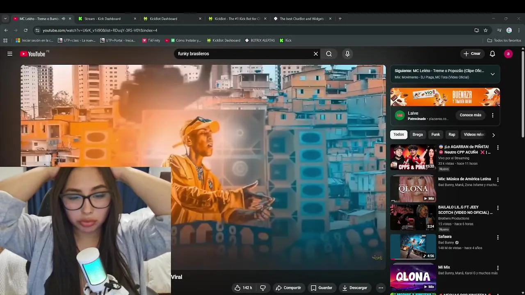Viewport: 525px width, 295px height.
Task: Start voice search with microphone icon
Action: pyautogui.click(x=347, y=54)
